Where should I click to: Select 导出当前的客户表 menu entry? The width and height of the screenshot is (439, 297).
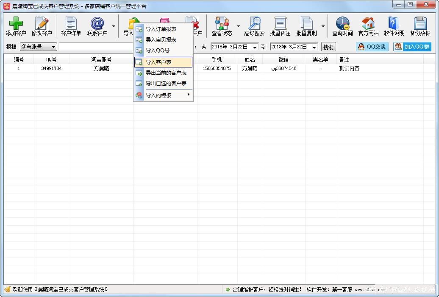[x=164, y=73]
